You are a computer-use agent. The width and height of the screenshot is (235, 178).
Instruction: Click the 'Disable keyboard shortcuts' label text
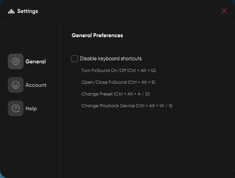pyautogui.click(x=110, y=59)
